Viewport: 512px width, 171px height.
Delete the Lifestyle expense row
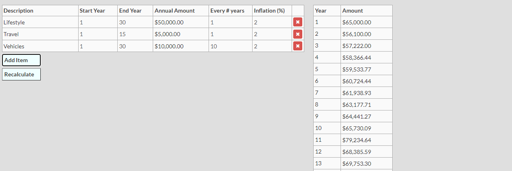point(298,22)
